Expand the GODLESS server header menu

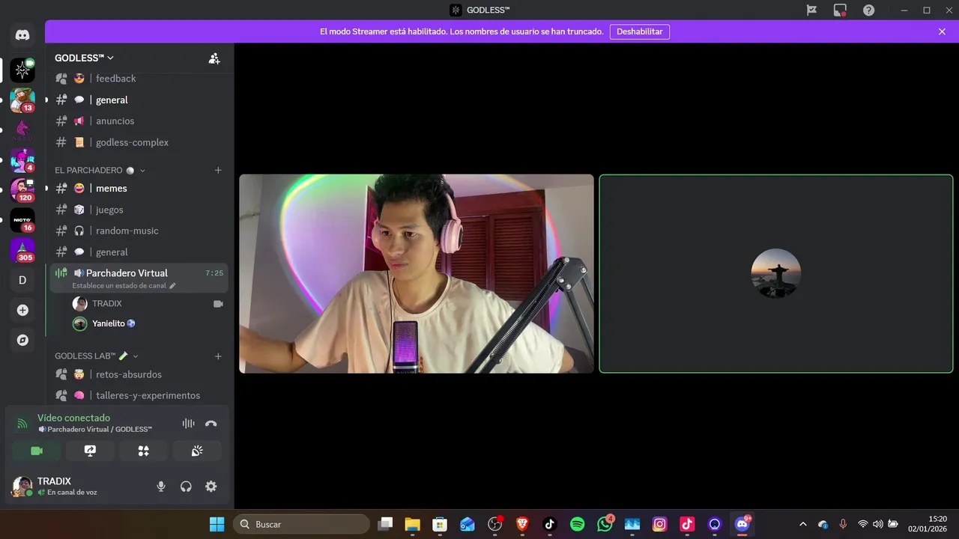coord(84,58)
